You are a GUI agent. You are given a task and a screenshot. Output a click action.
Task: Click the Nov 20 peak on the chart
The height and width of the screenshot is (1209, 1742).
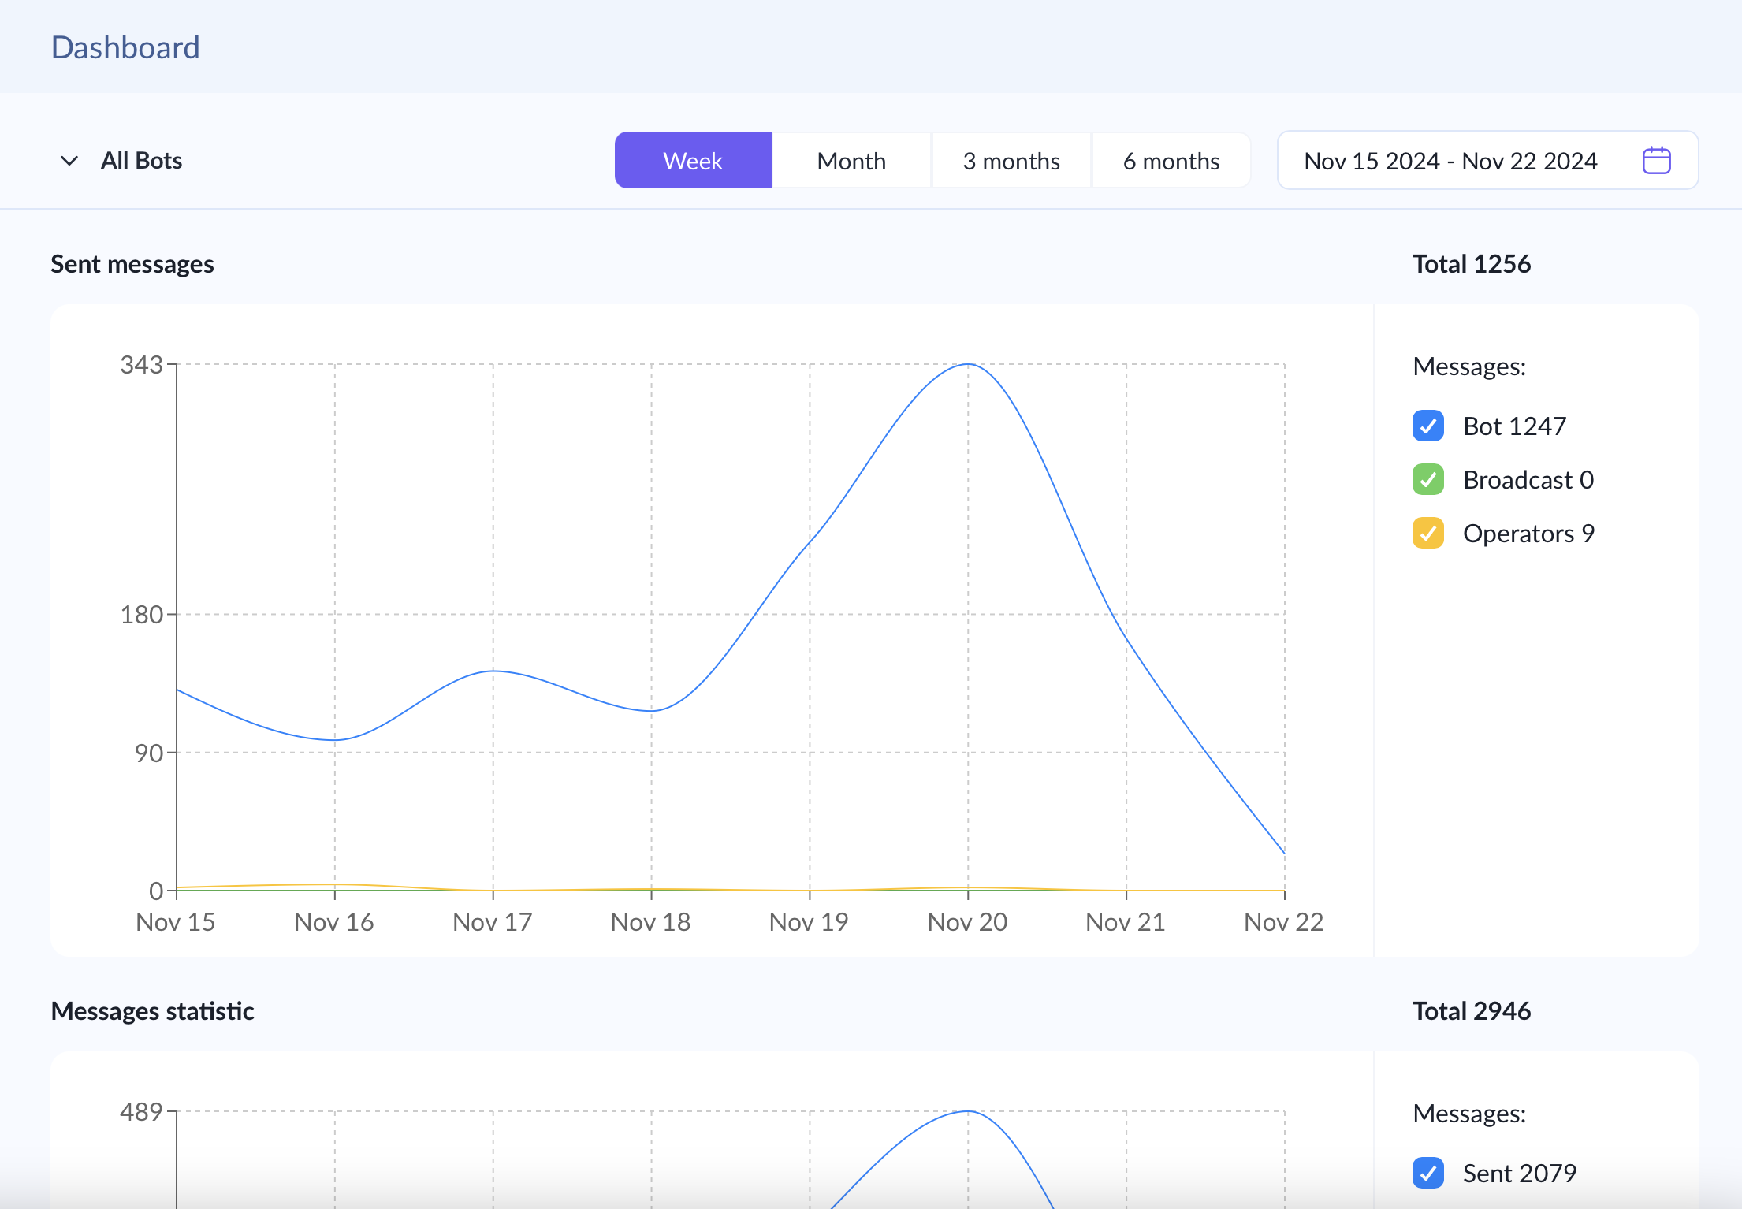tap(968, 364)
